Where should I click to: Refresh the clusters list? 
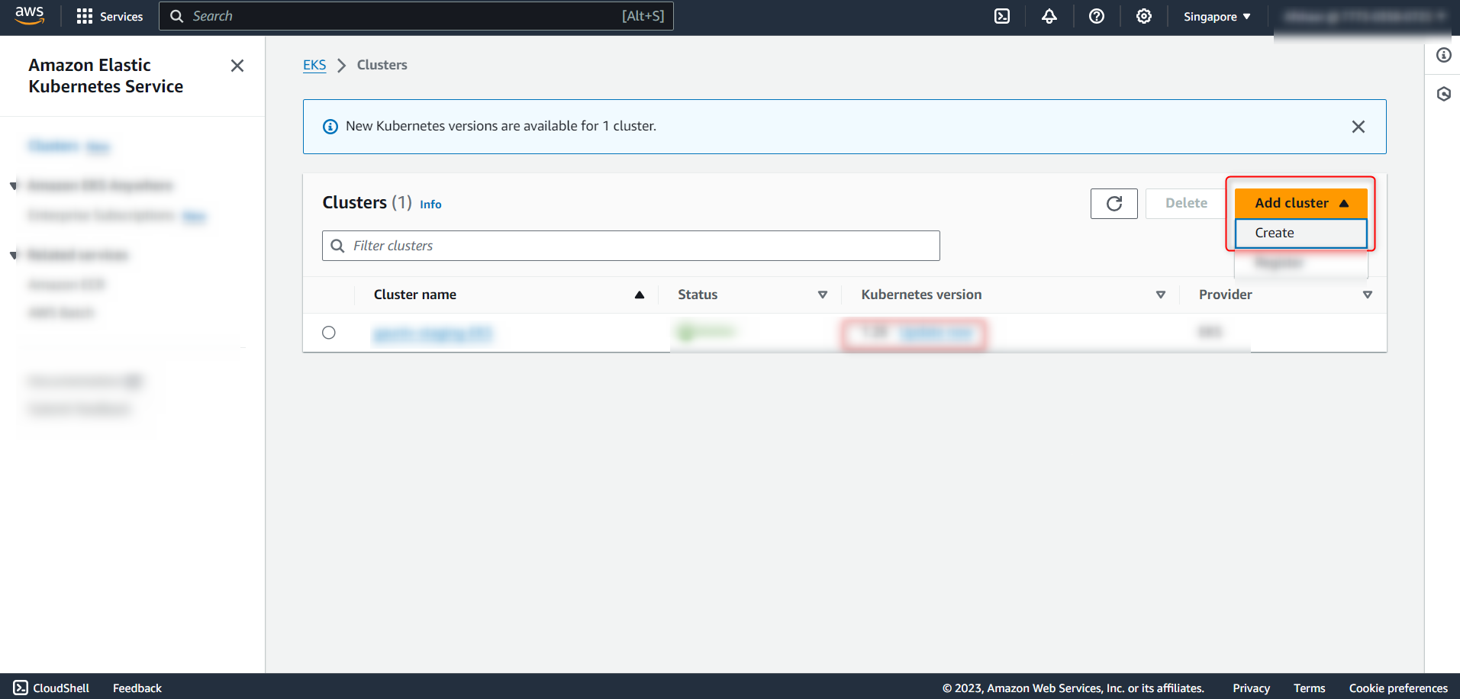click(1114, 203)
